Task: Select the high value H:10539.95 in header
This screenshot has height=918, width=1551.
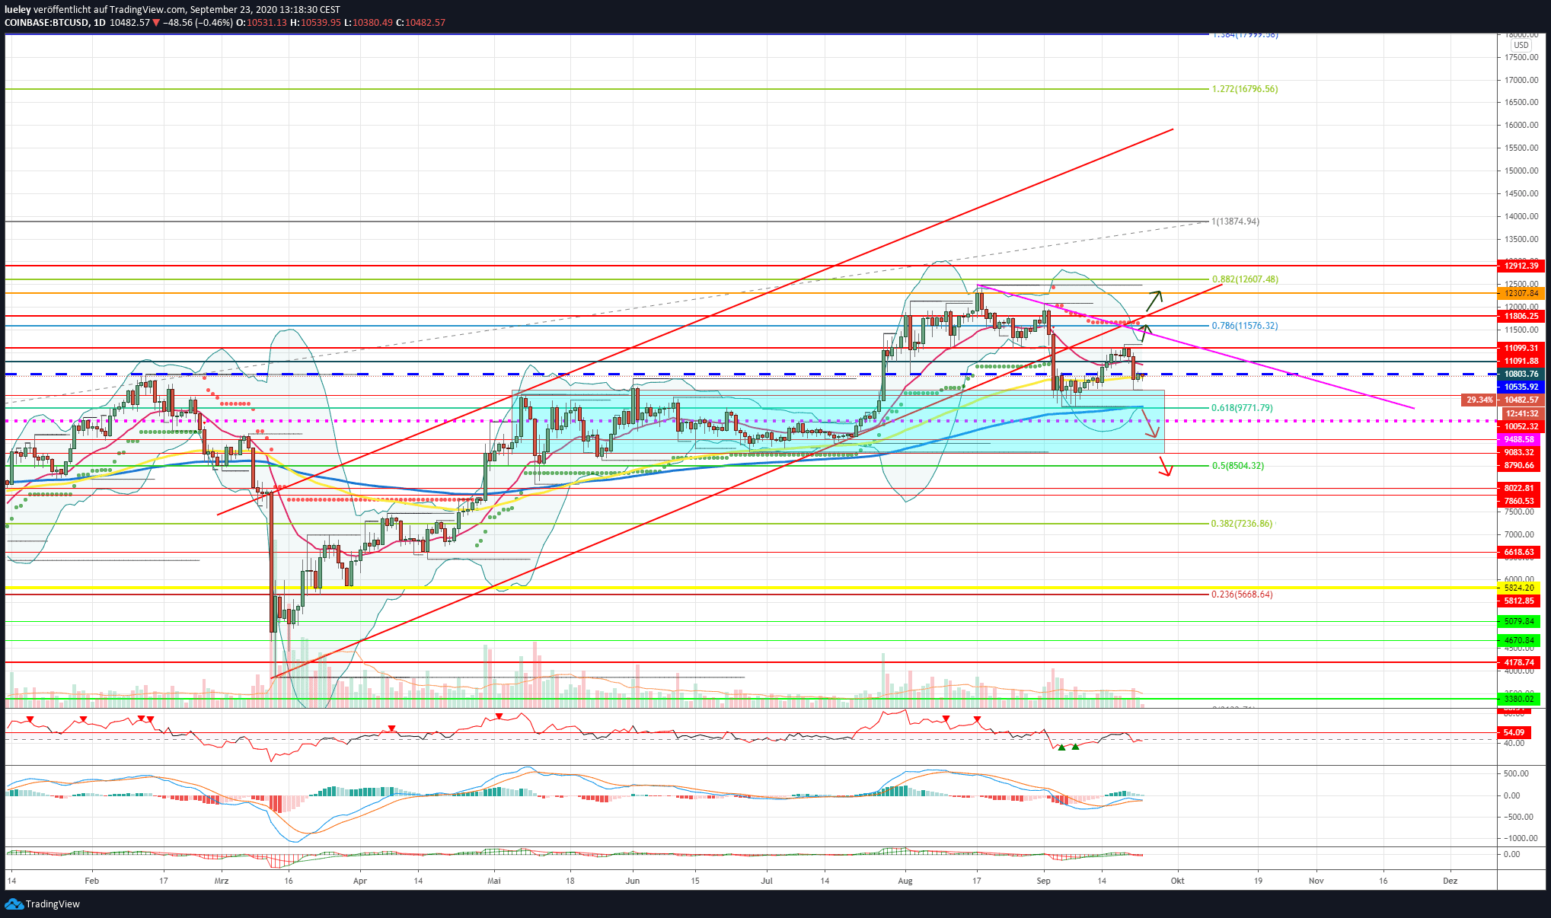Action: (315, 23)
